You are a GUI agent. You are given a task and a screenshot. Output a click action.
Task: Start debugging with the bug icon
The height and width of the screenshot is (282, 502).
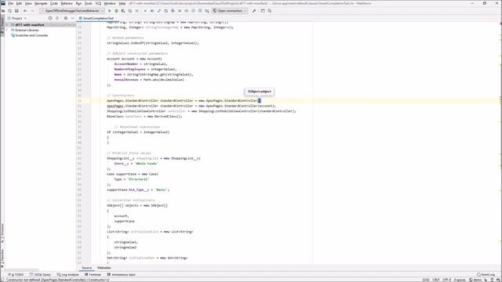pos(116,11)
